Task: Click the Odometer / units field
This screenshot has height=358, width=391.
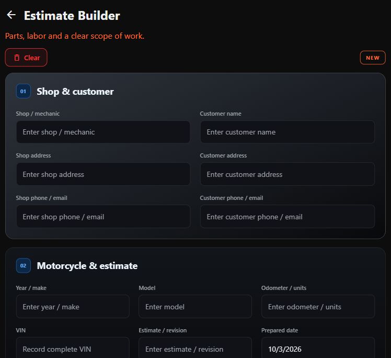Action: (x=318, y=306)
